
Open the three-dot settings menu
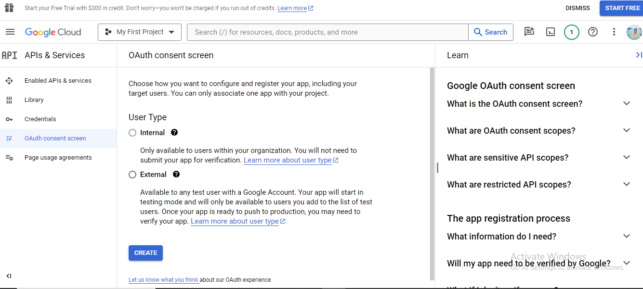(x=614, y=32)
